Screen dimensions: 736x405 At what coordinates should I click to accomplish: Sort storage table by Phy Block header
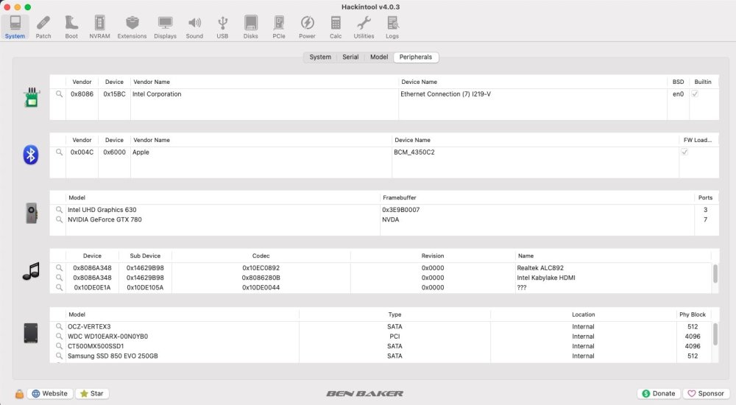click(x=693, y=314)
